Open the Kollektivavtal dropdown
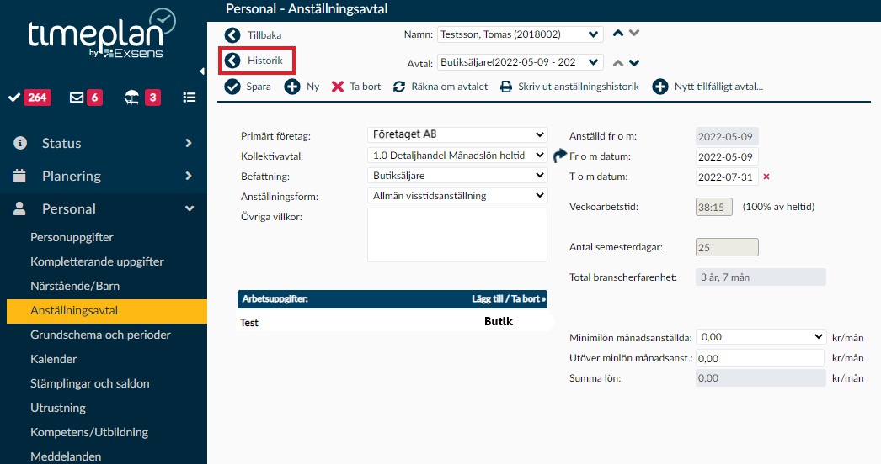This screenshot has height=464, width=881. 457,156
